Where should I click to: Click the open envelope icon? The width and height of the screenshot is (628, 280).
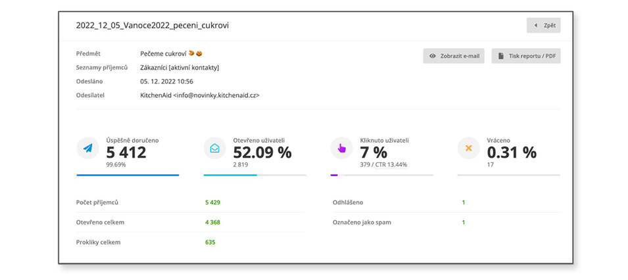tap(214, 149)
